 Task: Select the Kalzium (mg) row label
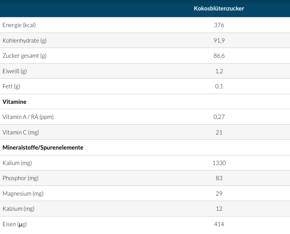tap(18, 209)
